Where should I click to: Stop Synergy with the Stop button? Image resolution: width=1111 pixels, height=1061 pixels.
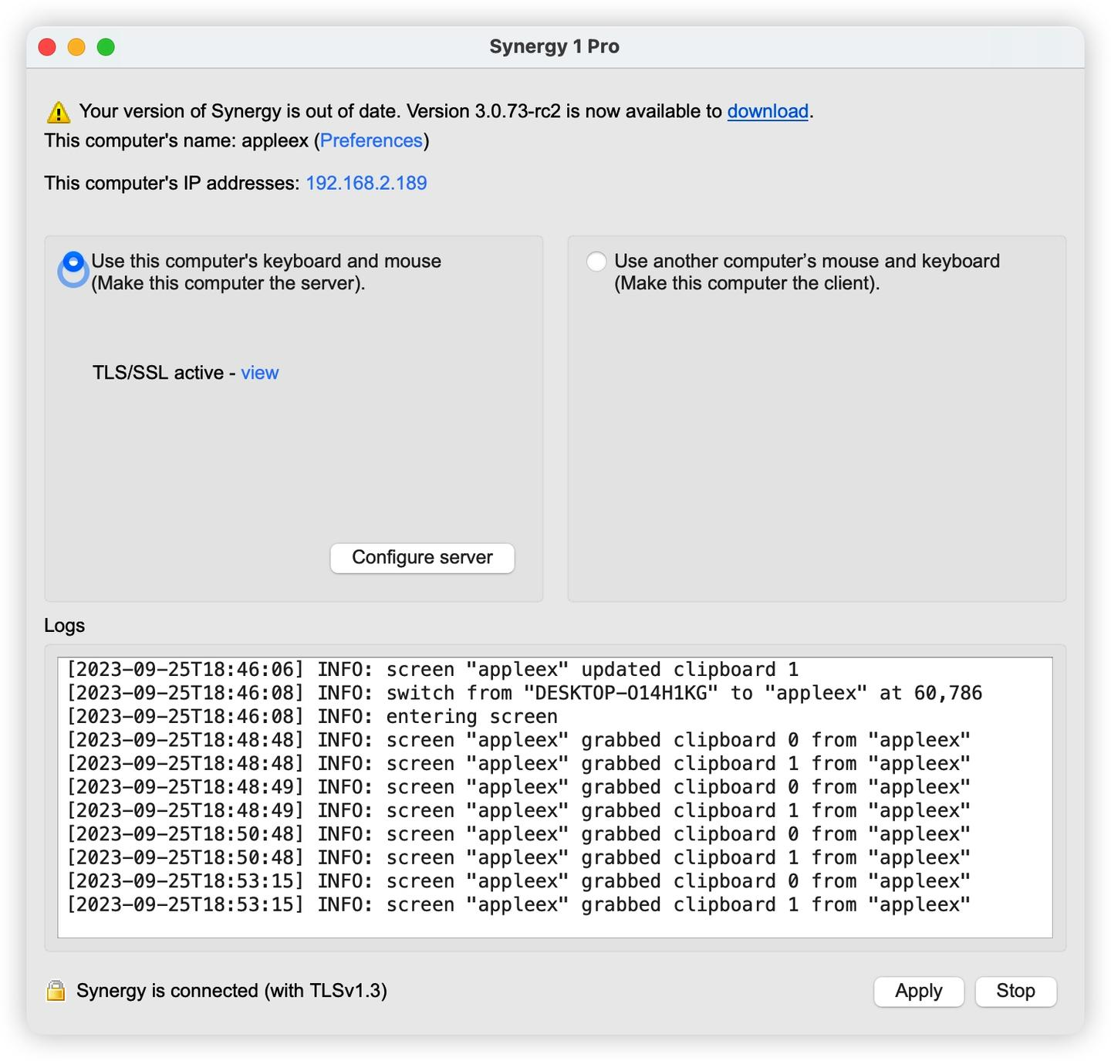click(1015, 991)
